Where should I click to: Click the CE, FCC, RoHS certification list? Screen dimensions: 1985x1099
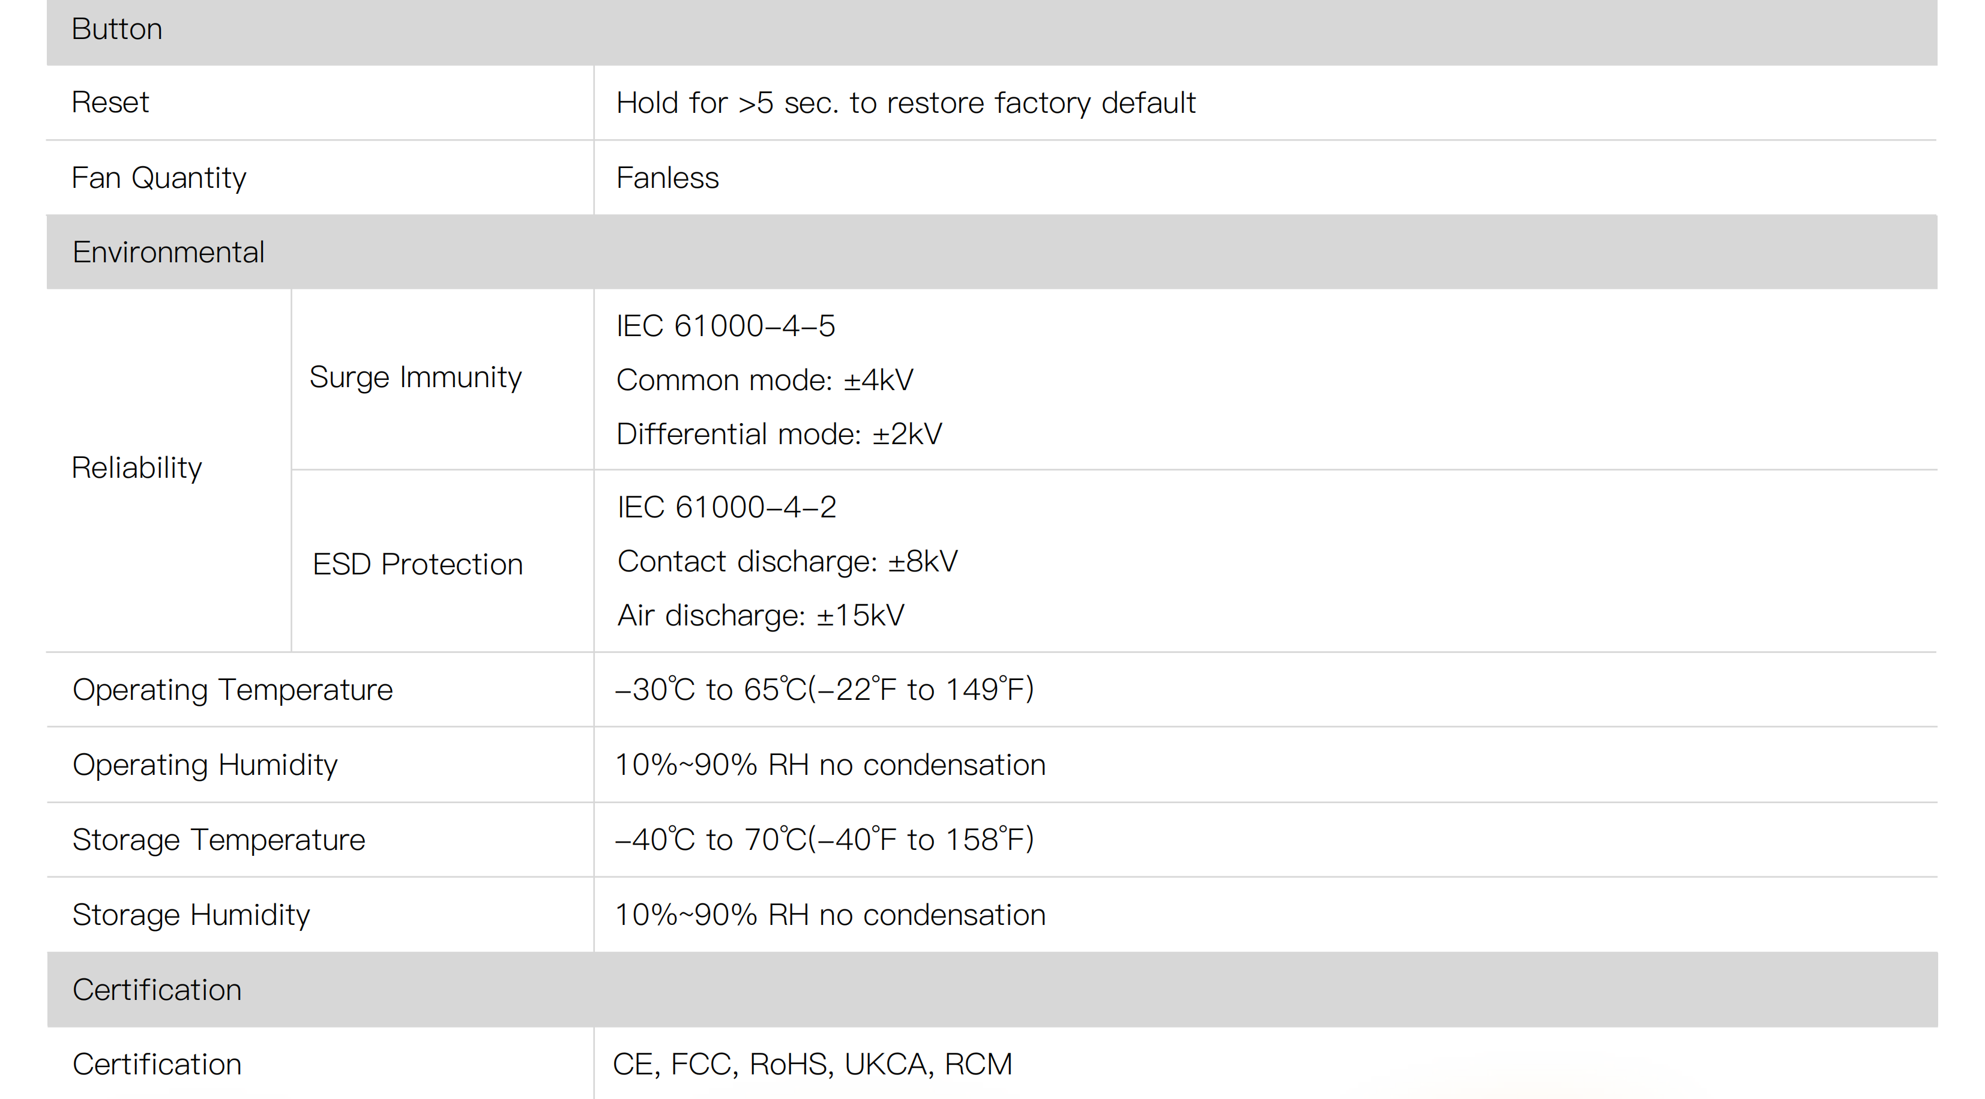click(812, 1064)
